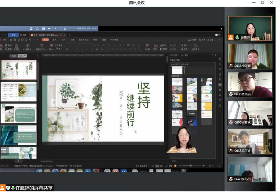This screenshot has height=192, width=276.
Task: Collapse the ribbon with the chevron arrow
Action: click(219, 40)
